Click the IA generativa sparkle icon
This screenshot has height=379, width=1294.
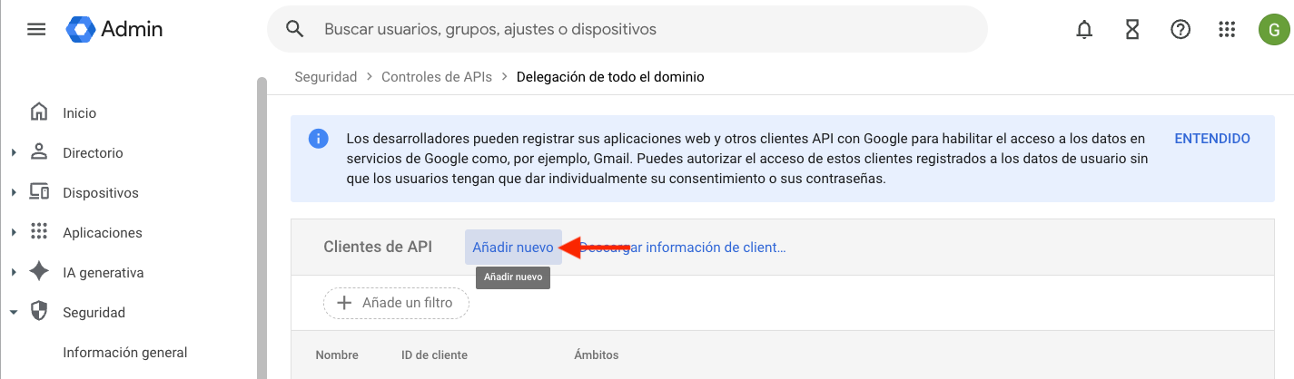pyautogui.click(x=39, y=272)
